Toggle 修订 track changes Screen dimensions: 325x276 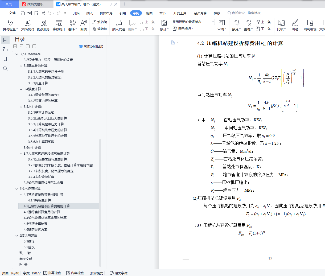pos(164,25)
